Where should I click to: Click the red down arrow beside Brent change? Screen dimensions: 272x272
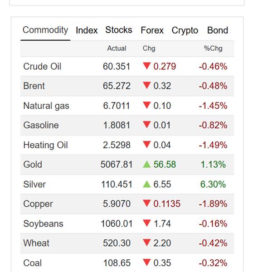pyautogui.click(x=146, y=86)
